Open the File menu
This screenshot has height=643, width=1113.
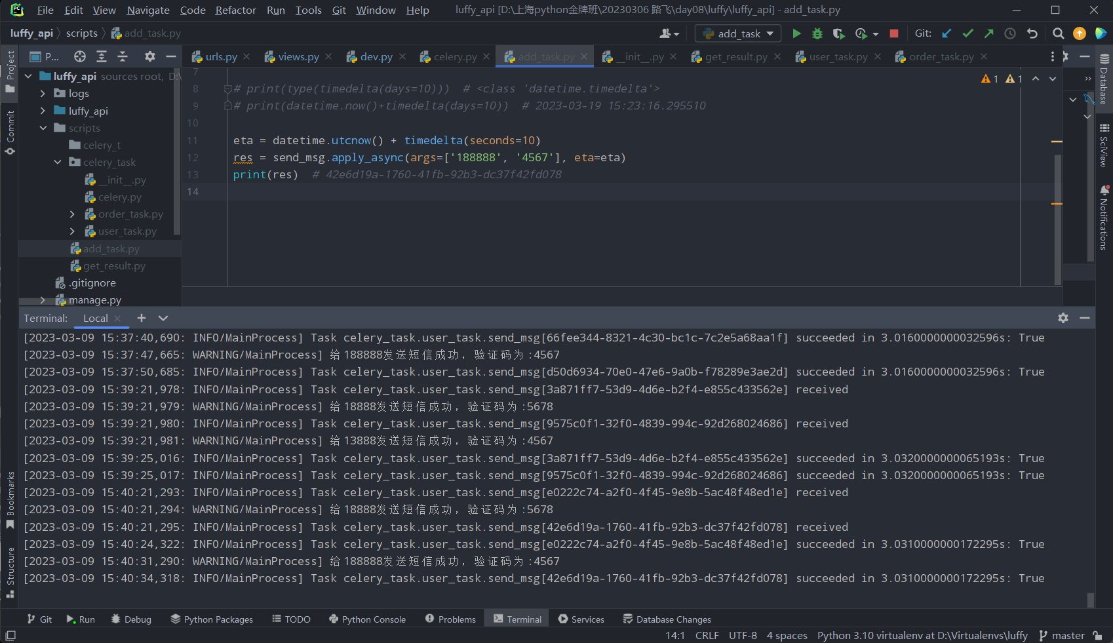point(45,10)
